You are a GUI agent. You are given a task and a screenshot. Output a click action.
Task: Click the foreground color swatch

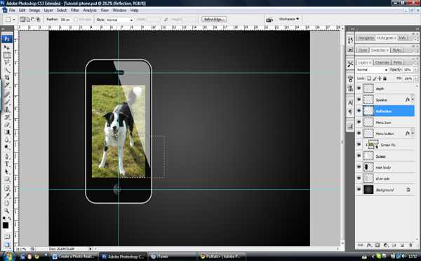(x=6, y=225)
